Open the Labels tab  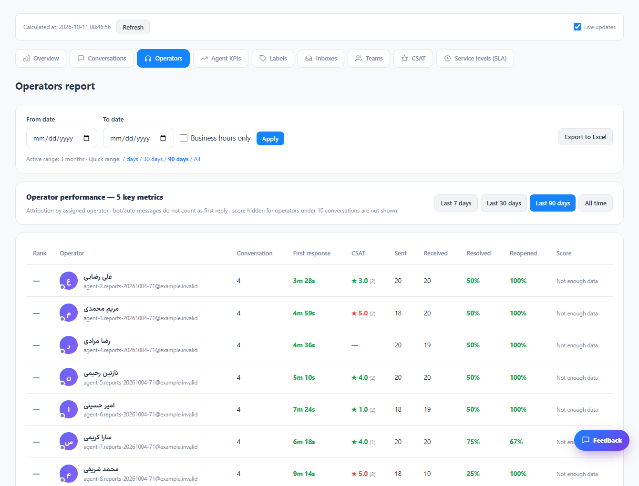273,59
